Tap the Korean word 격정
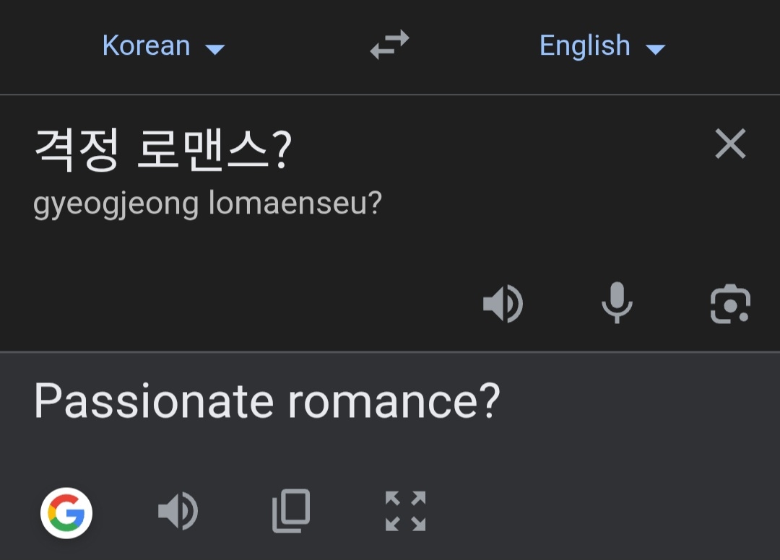This screenshot has width=780, height=560. click(76, 150)
